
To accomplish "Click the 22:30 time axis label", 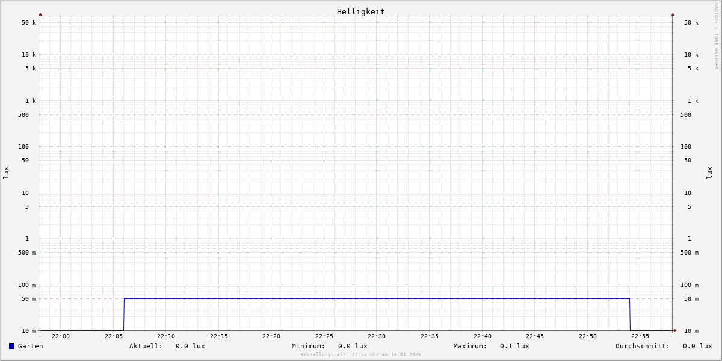I will [x=377, y=336].
